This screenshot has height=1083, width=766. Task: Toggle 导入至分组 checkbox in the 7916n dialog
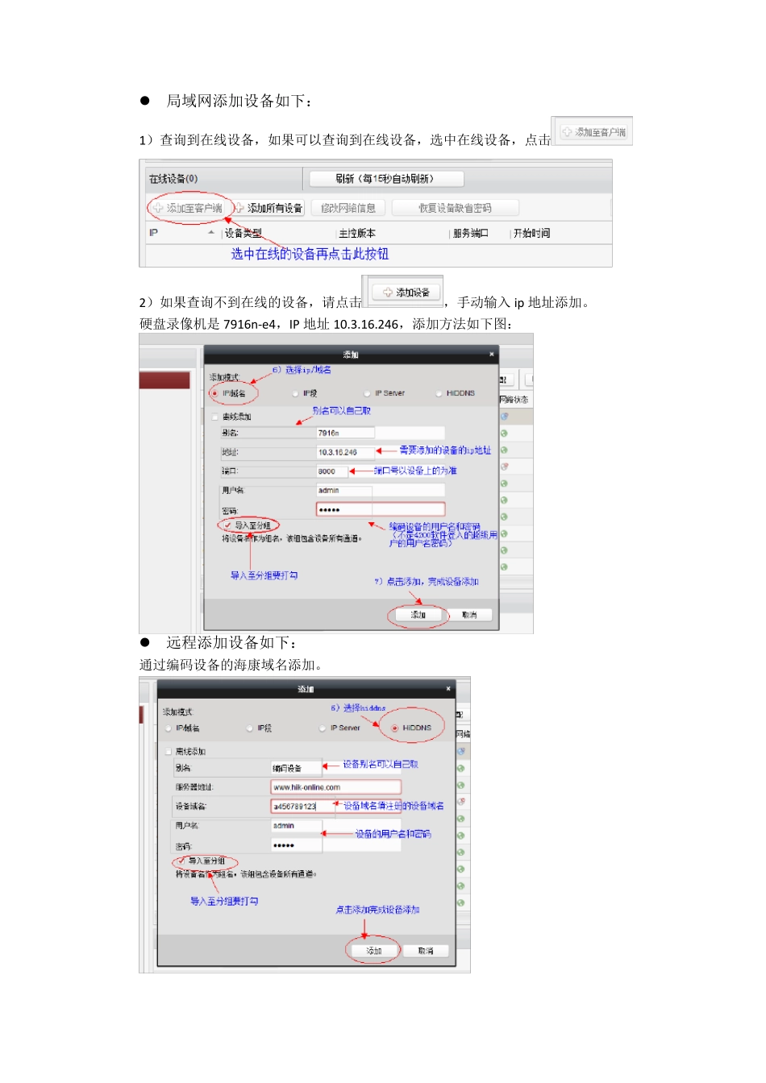227,525
